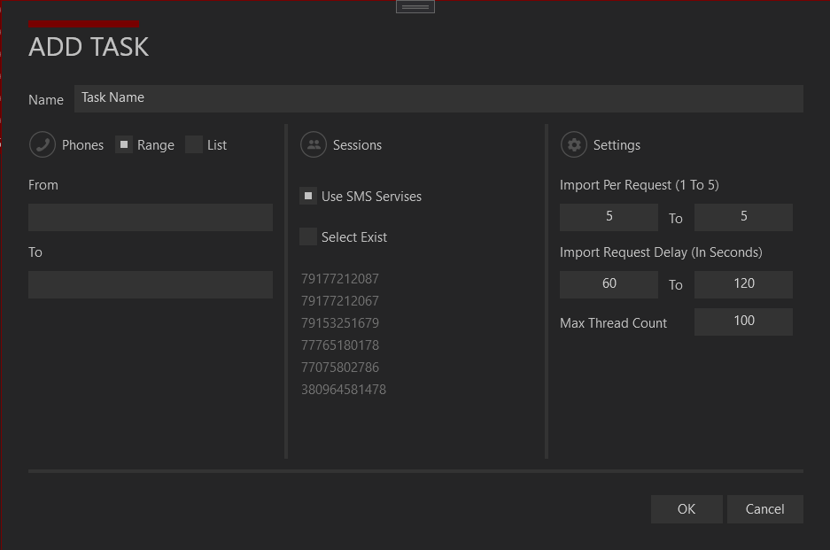Click the From label

click(43, 185)
